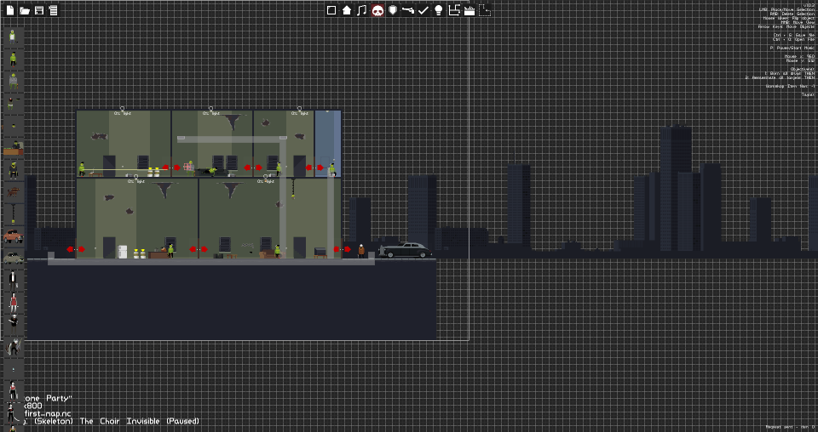Image resolution: width=818 pixels, height=432 pixels.
Task: Choose the vent path tool icon
Action: tap(454, 10)
